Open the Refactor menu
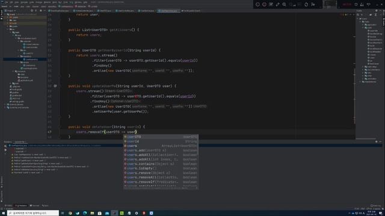 [47, 2]
